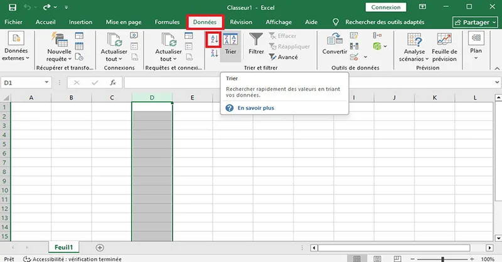Click the vertical scrollbar down arrow
This screenshot has height=262, width=502.
tap(498, 238)
